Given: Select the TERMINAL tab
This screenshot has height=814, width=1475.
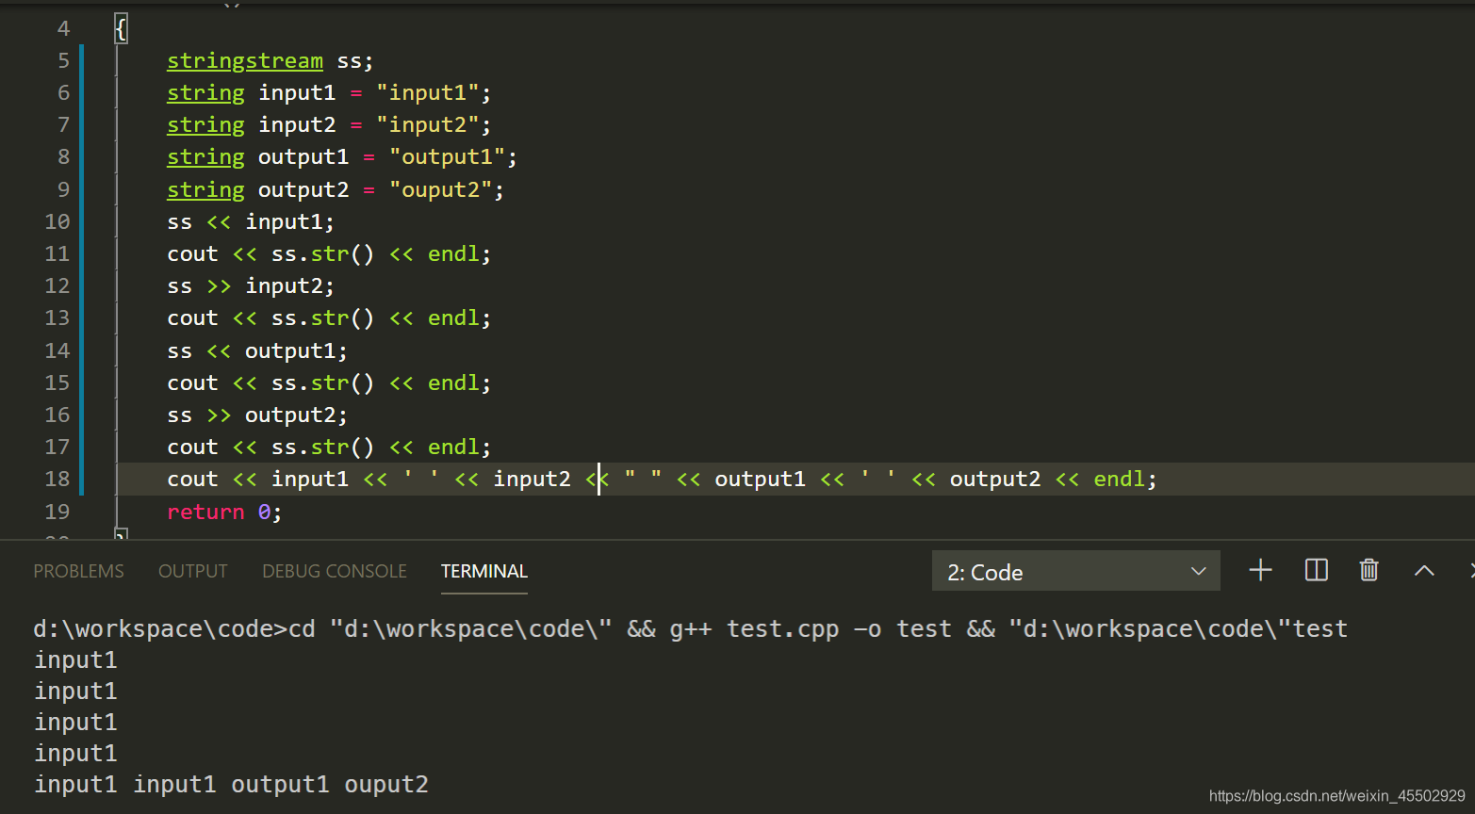Looking at the screenshot, I should 484,572.
